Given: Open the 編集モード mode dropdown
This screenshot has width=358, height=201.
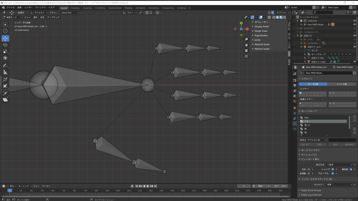Looking at the screenshot, I should 12,17.
